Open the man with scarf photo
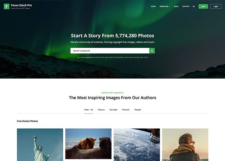 click(185, 145)
